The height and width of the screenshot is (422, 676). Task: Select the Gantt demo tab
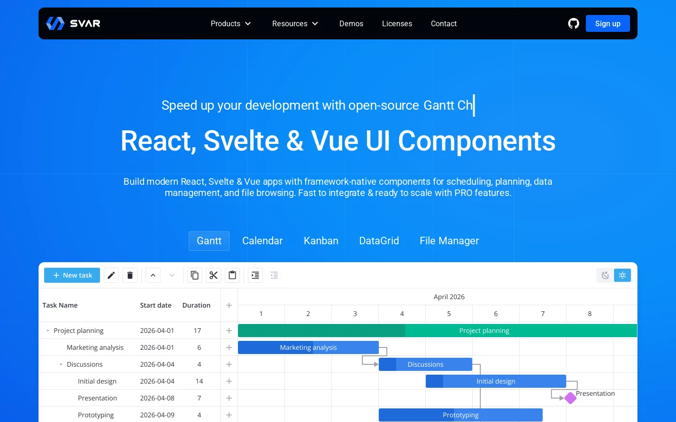click(209, 241)
